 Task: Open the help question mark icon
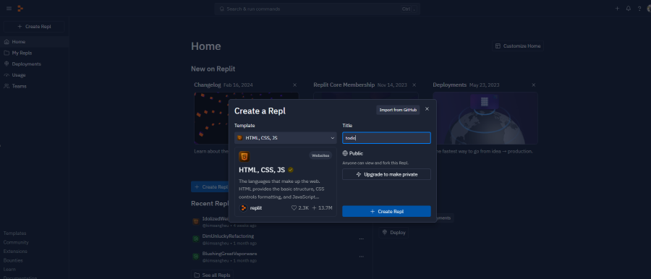tap(639, 9)
